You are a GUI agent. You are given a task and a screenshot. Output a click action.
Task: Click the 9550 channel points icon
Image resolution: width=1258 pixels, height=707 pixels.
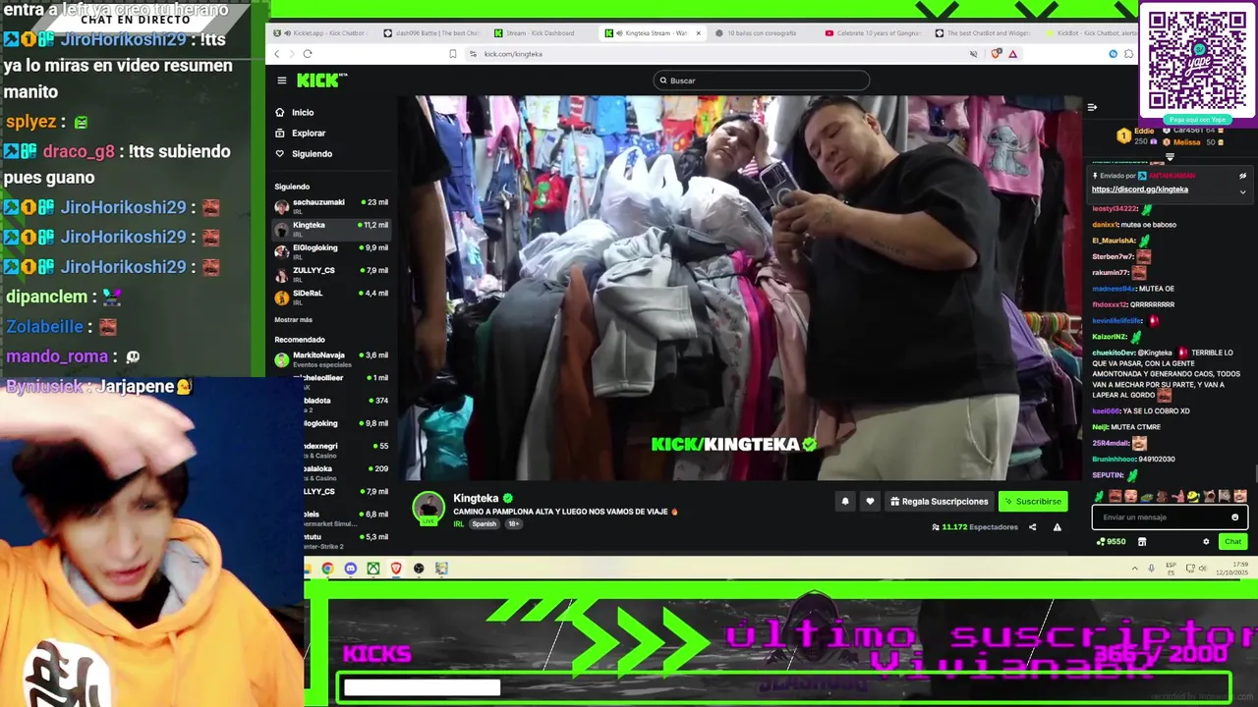(1111, 542)
